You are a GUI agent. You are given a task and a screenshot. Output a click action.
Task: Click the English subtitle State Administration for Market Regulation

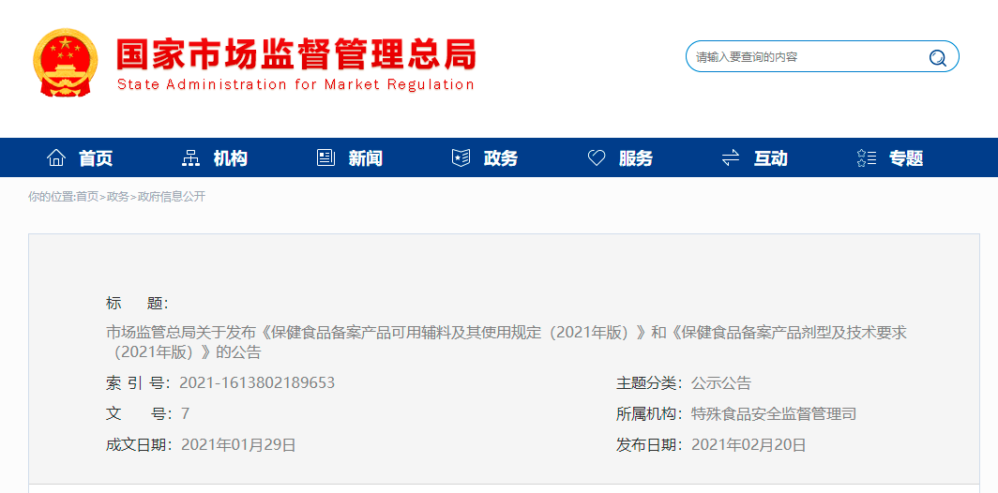coord(296,84)
